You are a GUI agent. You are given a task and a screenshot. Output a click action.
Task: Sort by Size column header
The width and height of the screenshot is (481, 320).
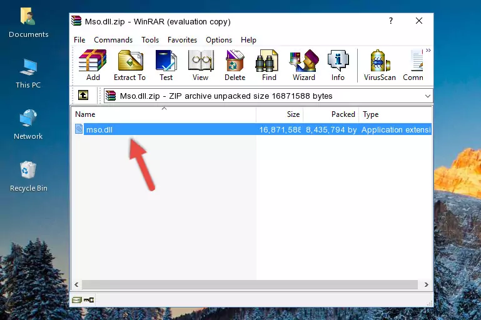pyautogui.click(x=280, y=114)
